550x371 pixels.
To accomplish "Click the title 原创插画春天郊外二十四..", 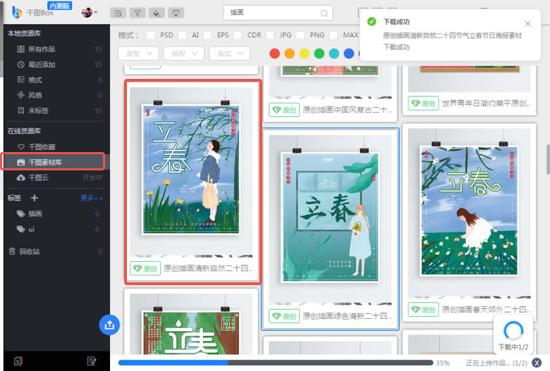I will pos(486,309).
